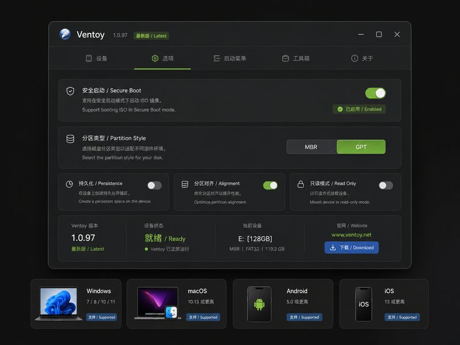Click the 下载 / Download button

(351, 248)
